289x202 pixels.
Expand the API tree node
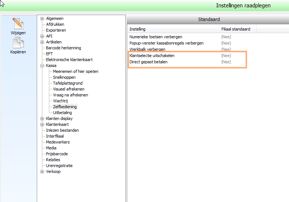click(42, 36)
